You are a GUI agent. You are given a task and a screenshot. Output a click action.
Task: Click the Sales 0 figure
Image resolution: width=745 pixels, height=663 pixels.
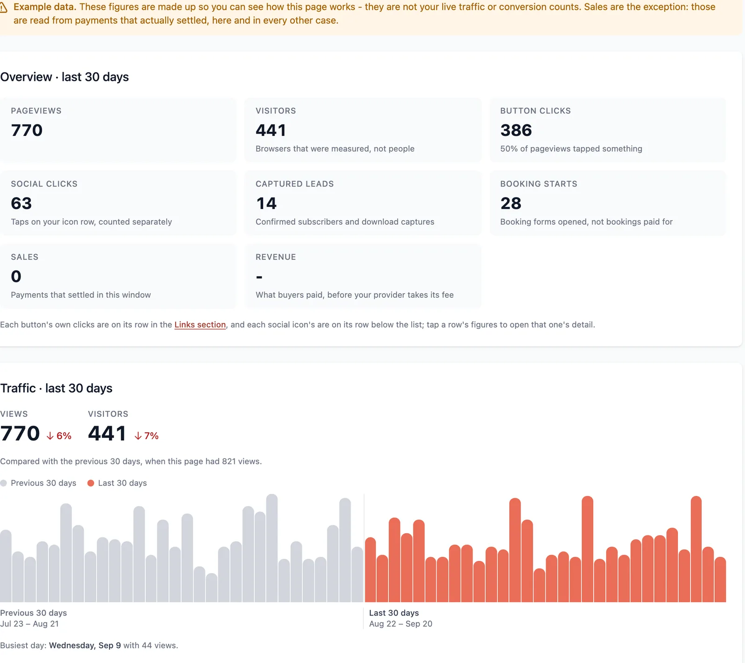16,276
